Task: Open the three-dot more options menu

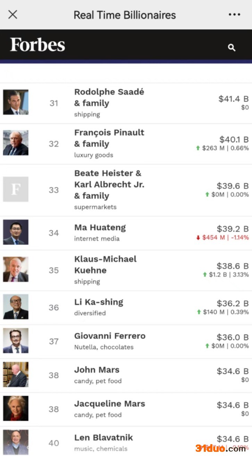Action: tap(234, 15)
